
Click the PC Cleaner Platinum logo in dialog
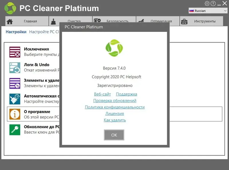click(114, 48)
